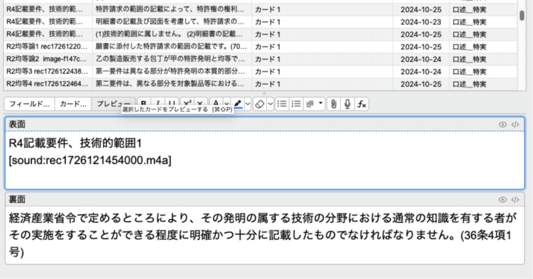Viewport: 533px width, 279px height.
Task: Attach a file with the paperclip icon
Action: tap(333, 104)
